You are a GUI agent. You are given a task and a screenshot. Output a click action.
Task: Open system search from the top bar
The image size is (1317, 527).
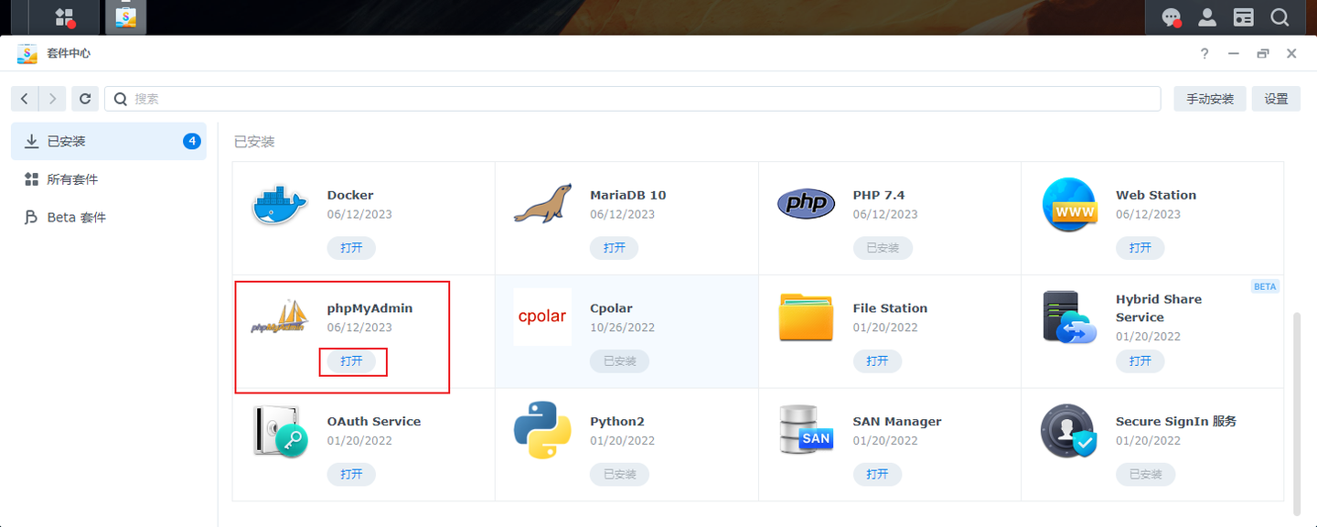(x=1279, y=16)
